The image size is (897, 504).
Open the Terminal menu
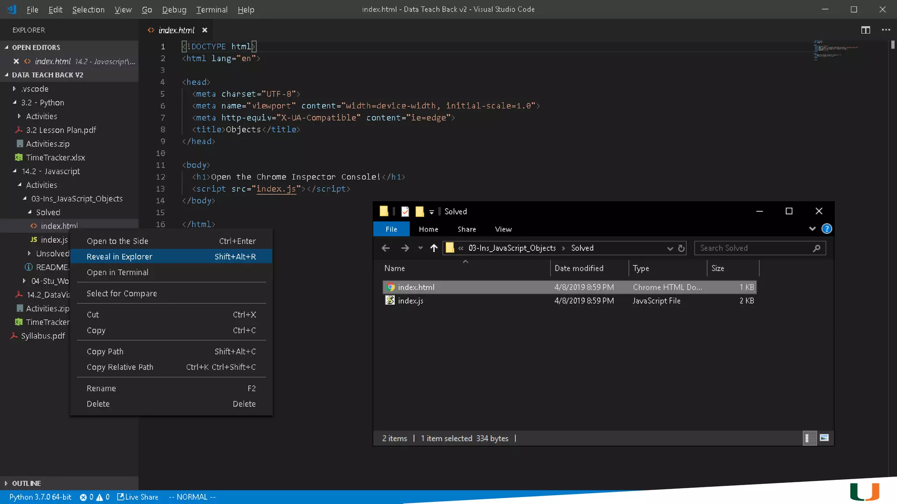coord(212,10)
